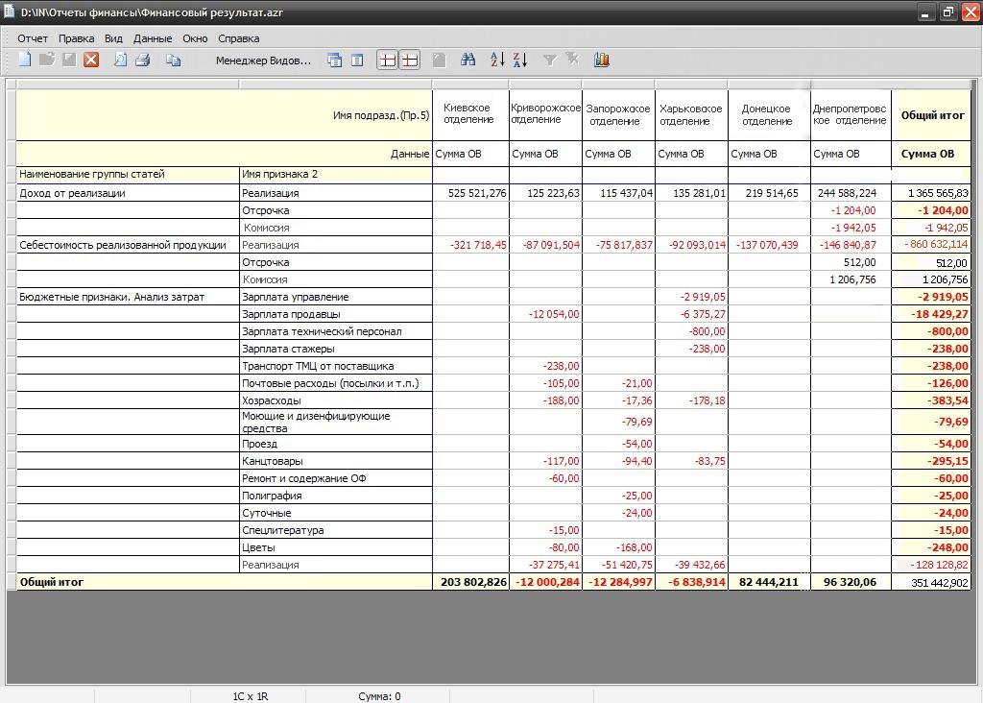
Task: Click Ремонт и содержание ОФ label
Action: pyautogui.click(x=335, y=478)
